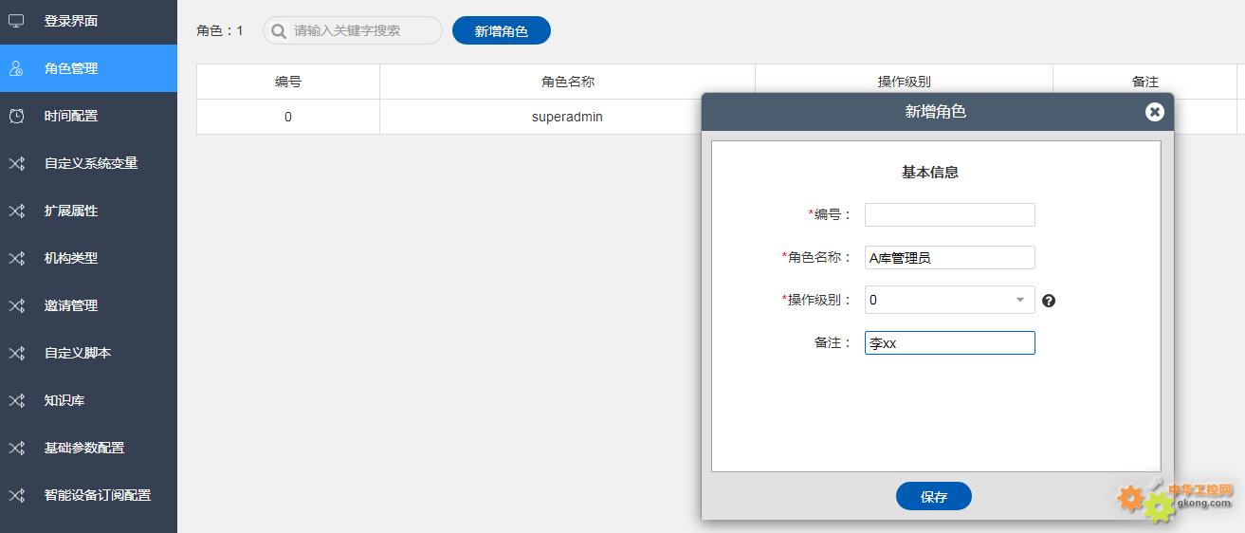Click the 备注 column header
The image size is (1245, 533).
(x=1145, y=82)
